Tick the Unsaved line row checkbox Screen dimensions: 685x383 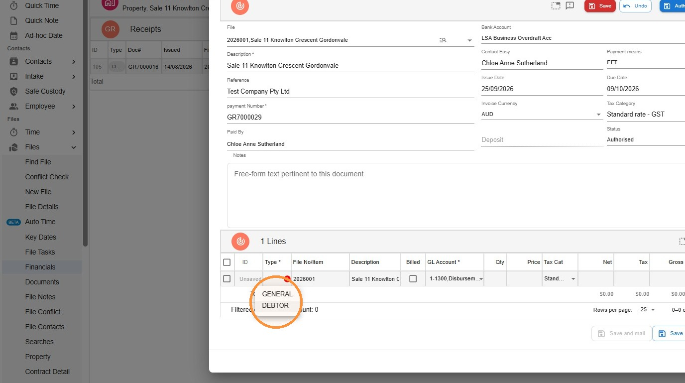[x=227, y=279]
